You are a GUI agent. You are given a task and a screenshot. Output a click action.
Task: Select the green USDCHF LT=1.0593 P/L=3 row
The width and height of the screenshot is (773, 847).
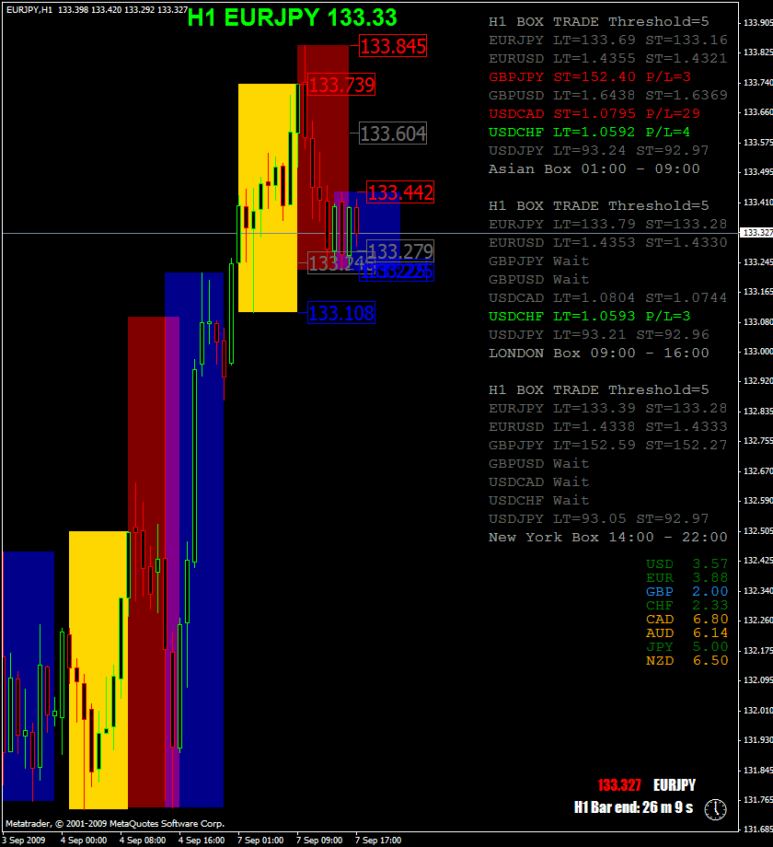click(590, 316)
